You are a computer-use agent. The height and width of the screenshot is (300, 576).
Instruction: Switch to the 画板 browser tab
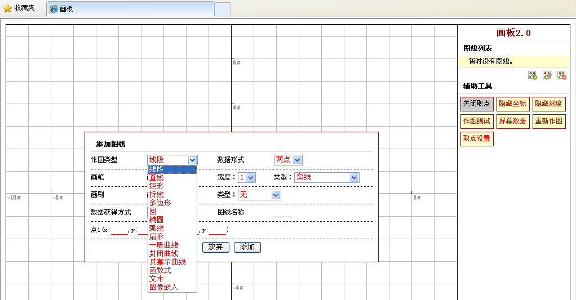[x=130, y=9]
